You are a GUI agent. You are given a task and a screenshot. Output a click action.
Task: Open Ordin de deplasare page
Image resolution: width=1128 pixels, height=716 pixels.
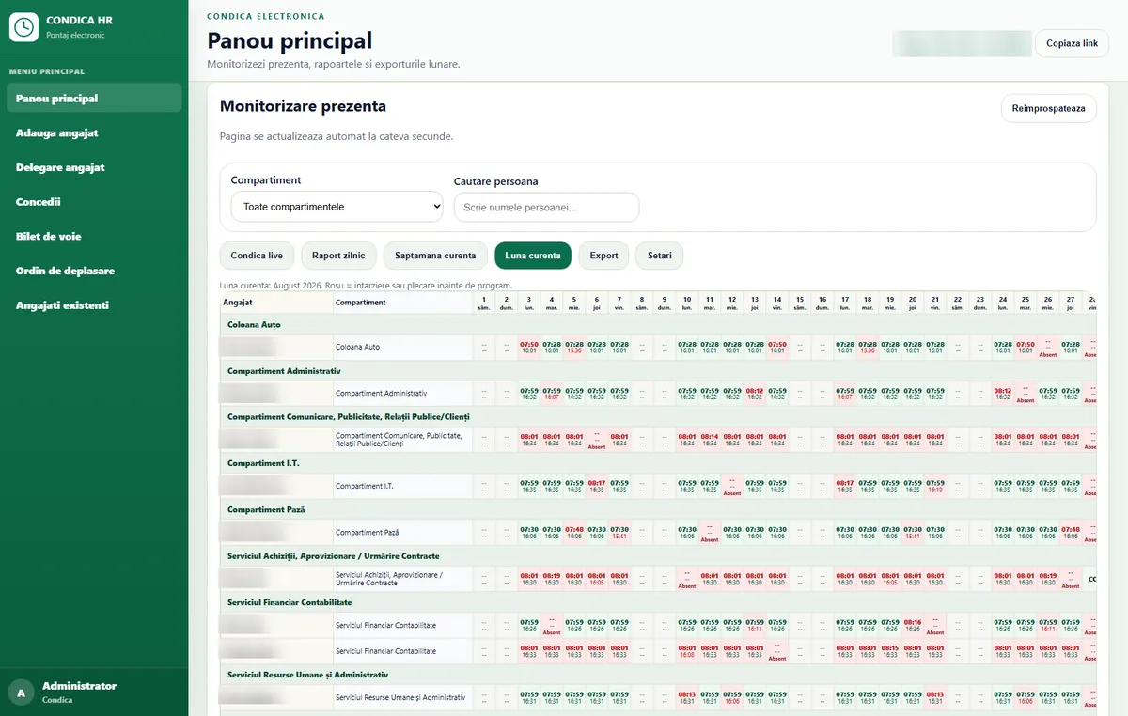click(94, 271)
